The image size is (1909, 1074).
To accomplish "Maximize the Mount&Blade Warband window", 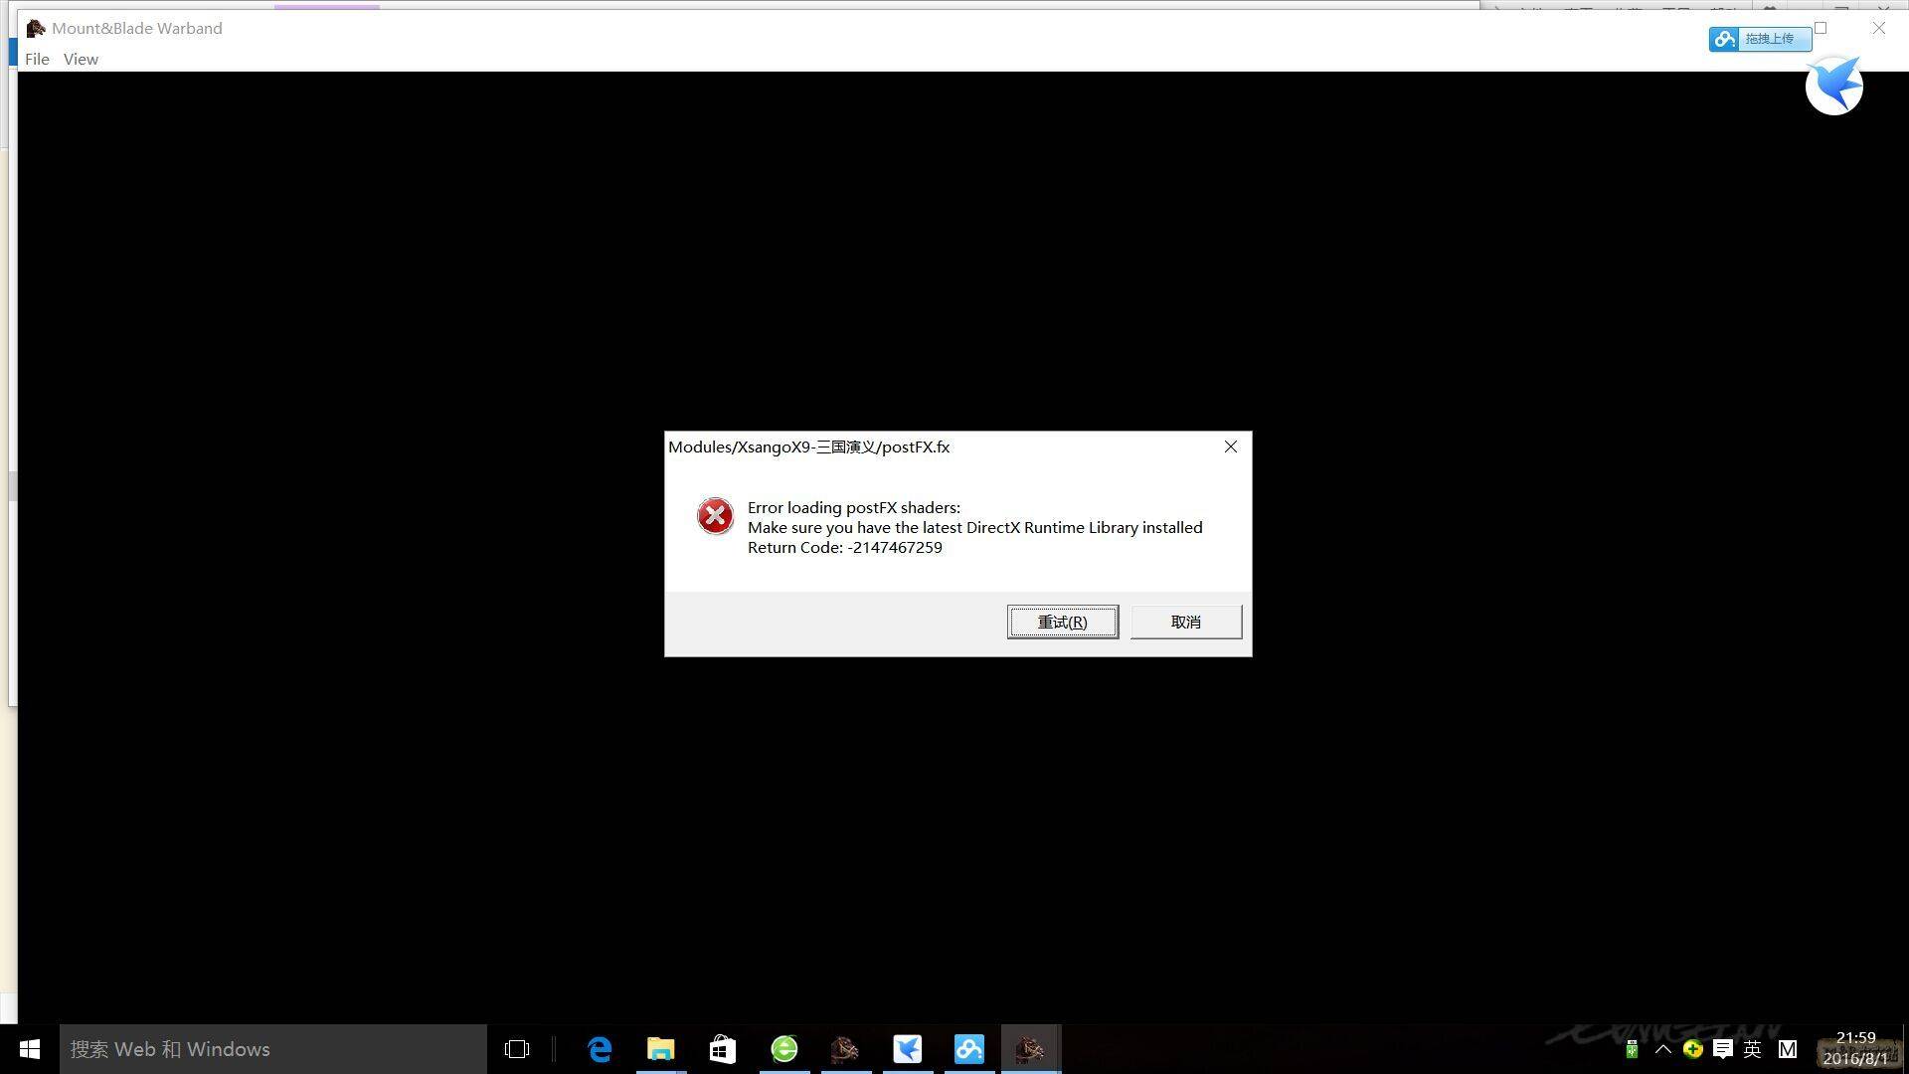I will point(1822,28).
